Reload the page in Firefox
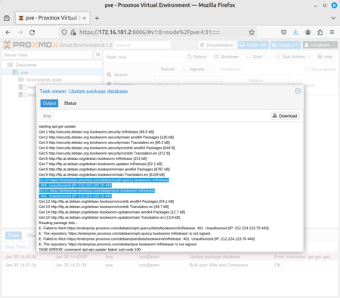Image resolution: width=340 pixels, height=298 pixels. pyautogui.click(x=32, y=32)
